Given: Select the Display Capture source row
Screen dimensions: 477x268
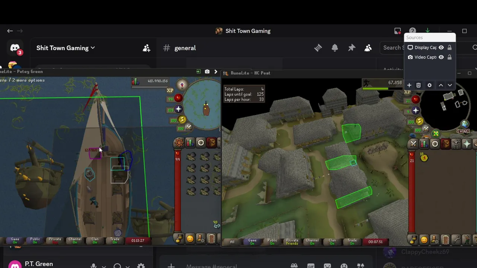Looking at the screenshot, I should coord(430,47).
